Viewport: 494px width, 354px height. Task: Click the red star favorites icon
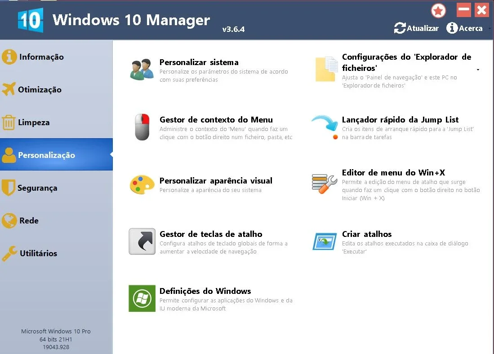point(438,11)
